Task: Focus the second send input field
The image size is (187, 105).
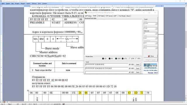Action: [107, 69]
